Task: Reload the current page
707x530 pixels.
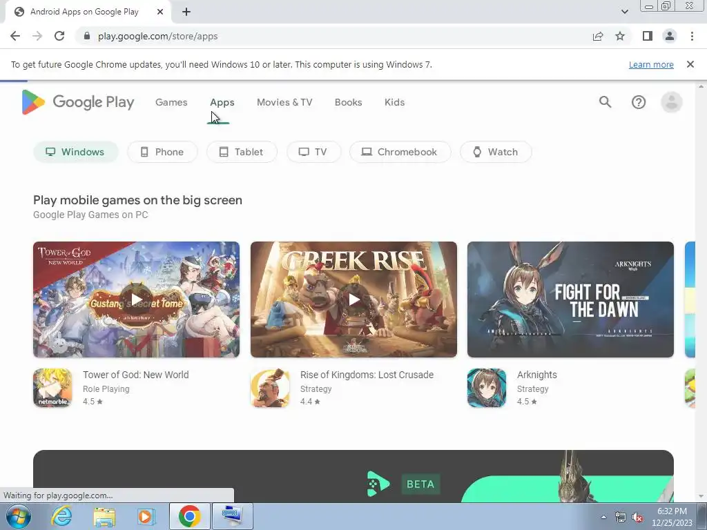Action: pos(59,36)
